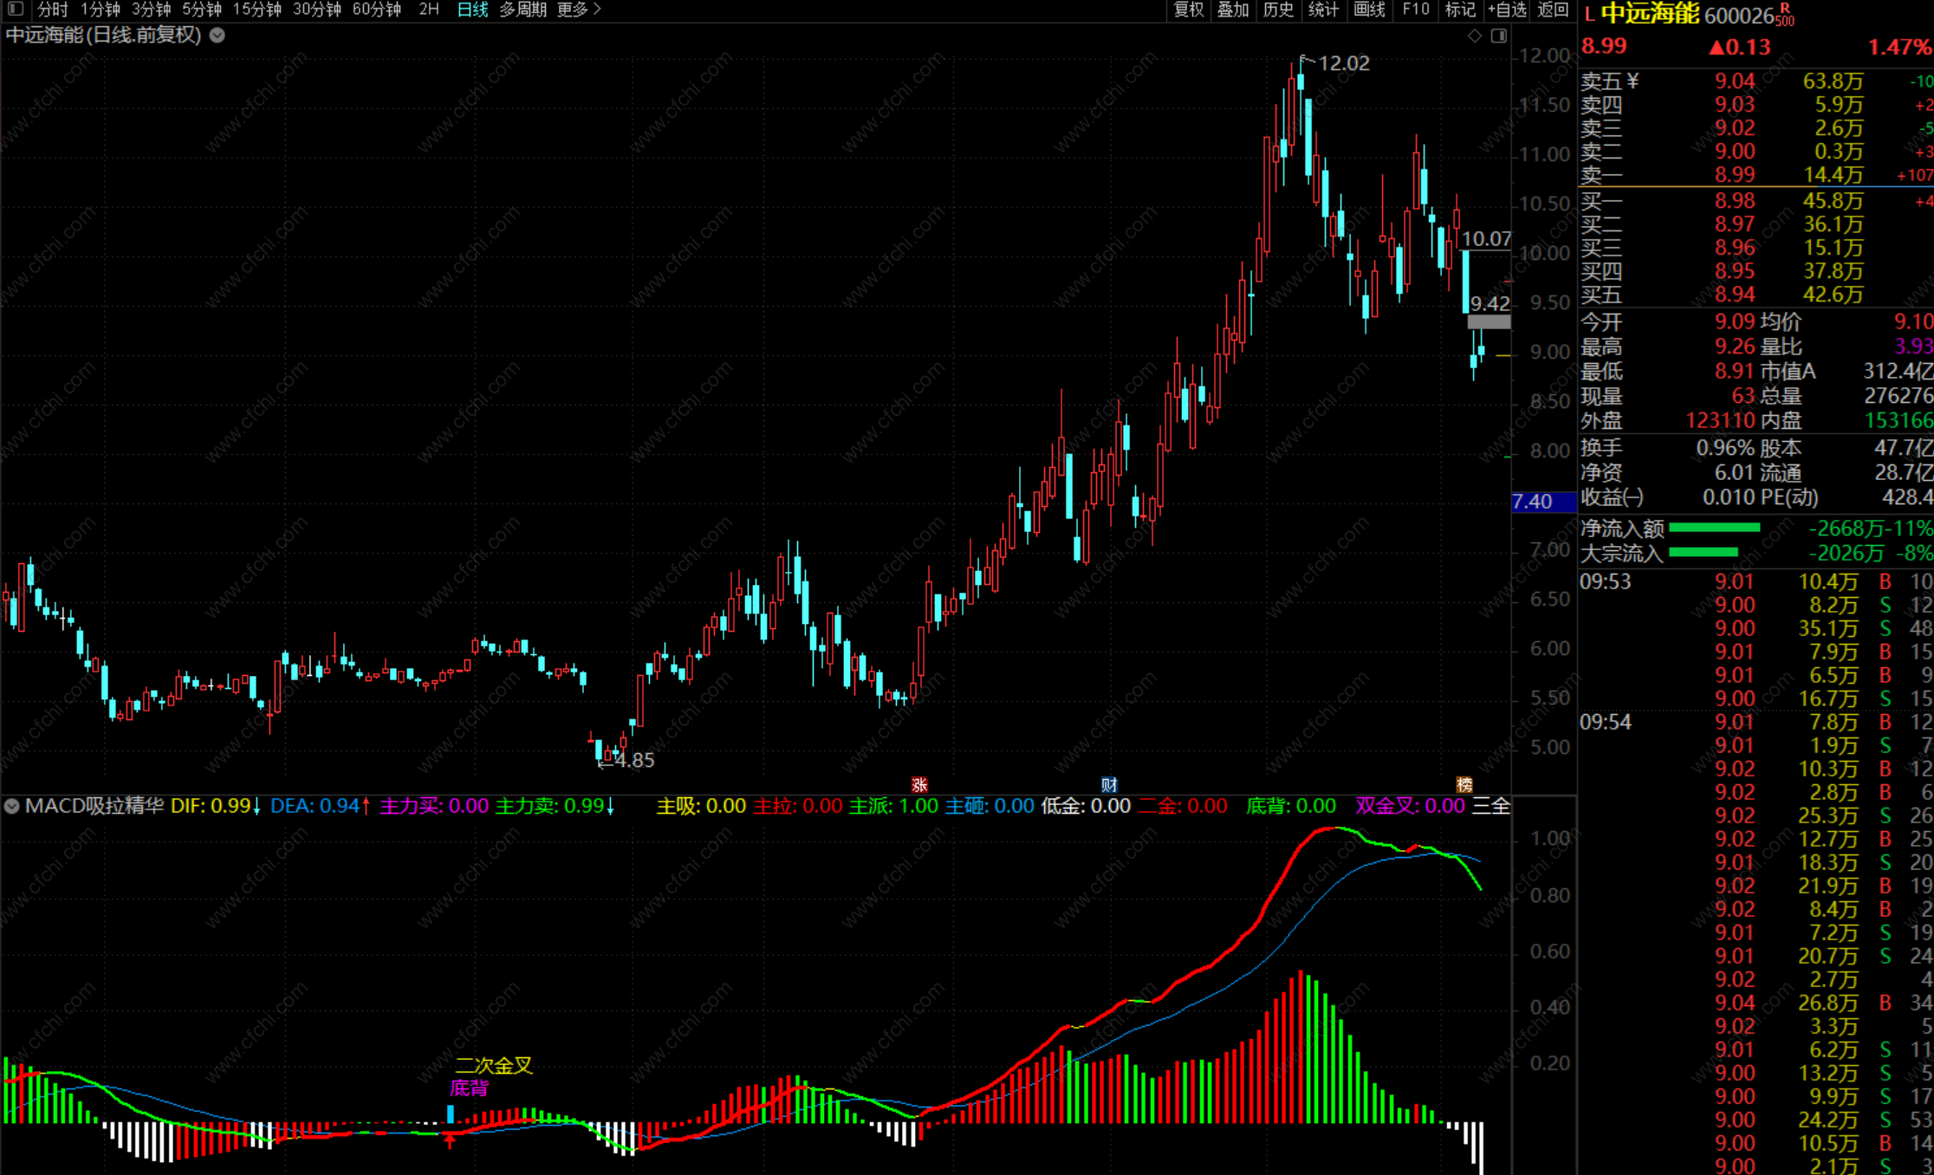Click the orange 榜 marker on the timeline

[x=1464, y=784]
